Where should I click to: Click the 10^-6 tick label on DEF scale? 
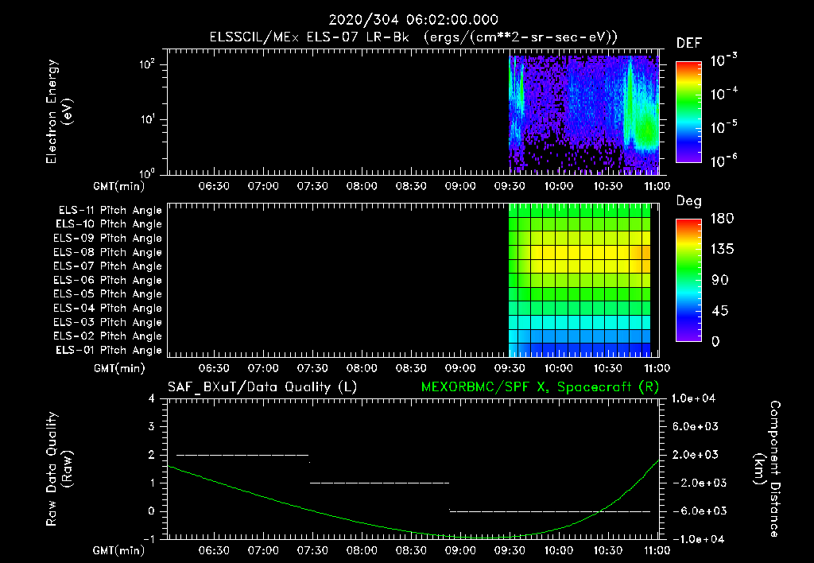point(723,161)
